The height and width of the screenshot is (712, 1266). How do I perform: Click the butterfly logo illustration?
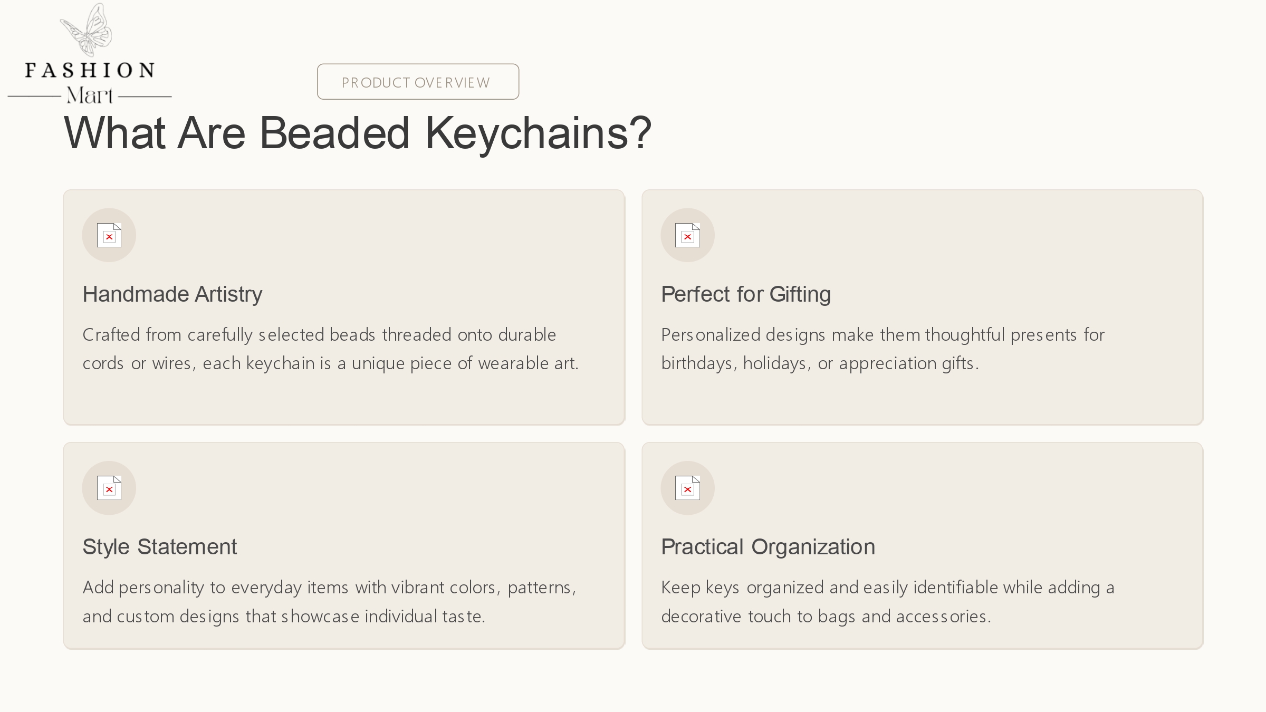[x=88, y=31]
